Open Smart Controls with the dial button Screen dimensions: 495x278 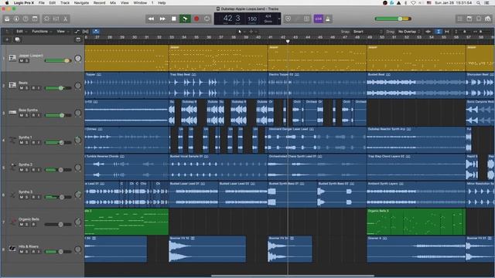46,19
